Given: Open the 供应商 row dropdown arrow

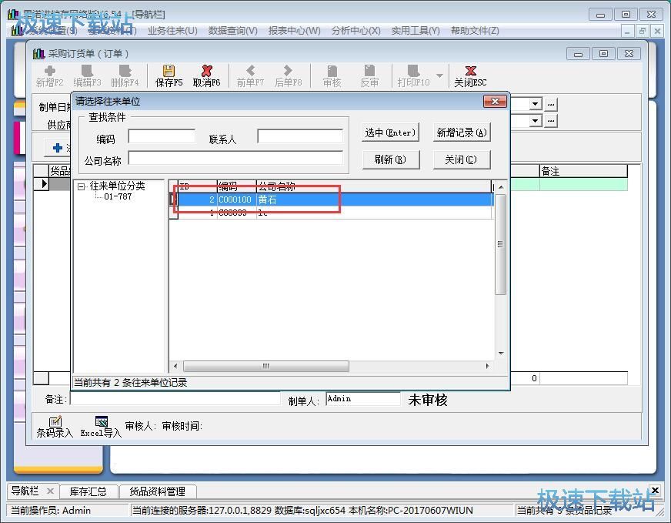Looking at the screenshot, I should 535,121.
